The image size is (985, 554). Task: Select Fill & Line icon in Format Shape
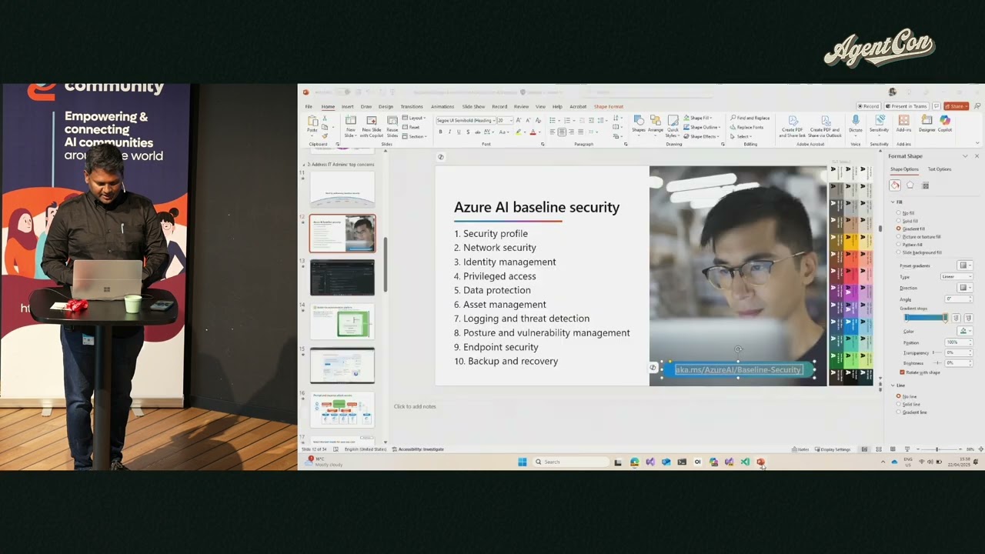coord(895,185)
